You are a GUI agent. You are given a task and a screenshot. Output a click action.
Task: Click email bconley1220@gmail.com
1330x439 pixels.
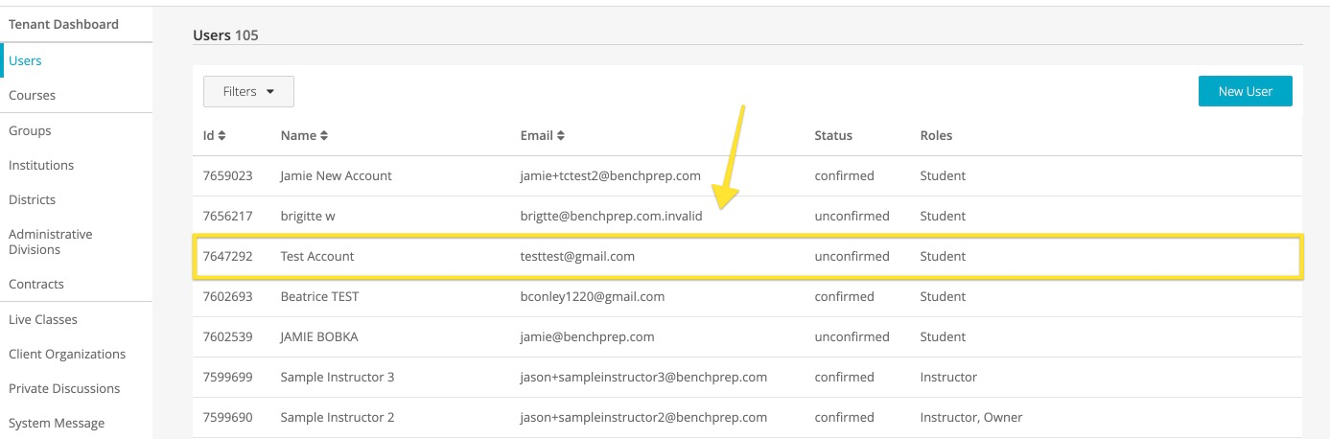(x=592, y=296)
